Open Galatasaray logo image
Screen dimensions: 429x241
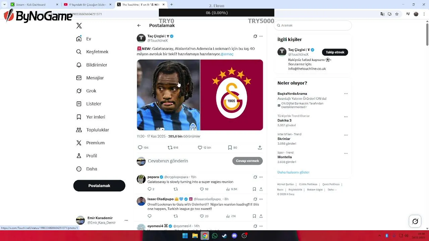pyautogui.click(x=232, y=95)
